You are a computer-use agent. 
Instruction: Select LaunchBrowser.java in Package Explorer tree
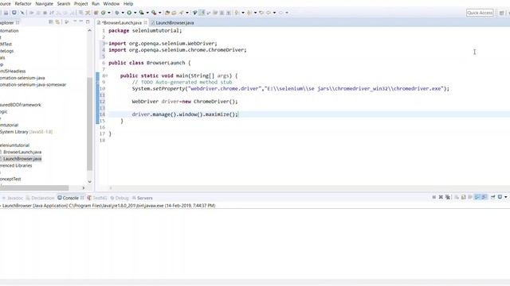click(22, 159)
